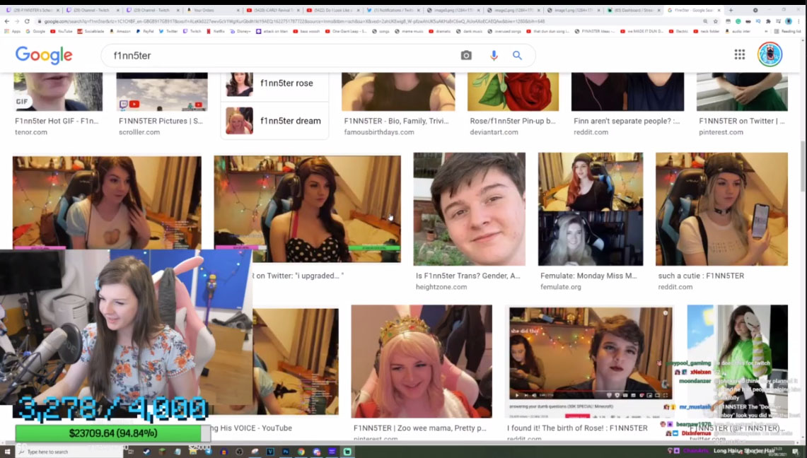Open the gaming chair image with white t-shirt
Viewport: 807px width, 458px height.
point(107,203)
